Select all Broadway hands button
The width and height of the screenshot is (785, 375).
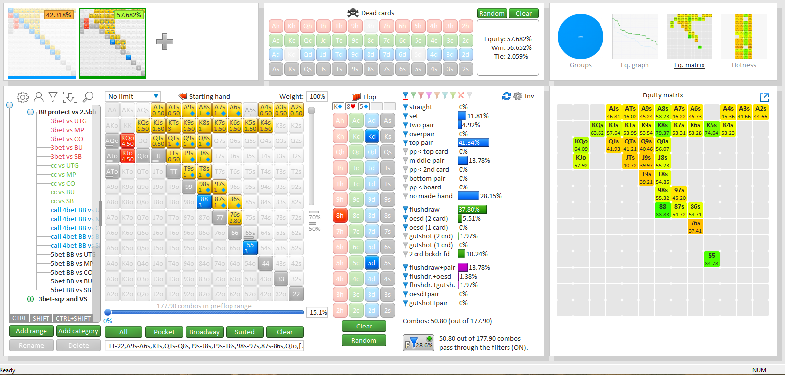[204, 332]
